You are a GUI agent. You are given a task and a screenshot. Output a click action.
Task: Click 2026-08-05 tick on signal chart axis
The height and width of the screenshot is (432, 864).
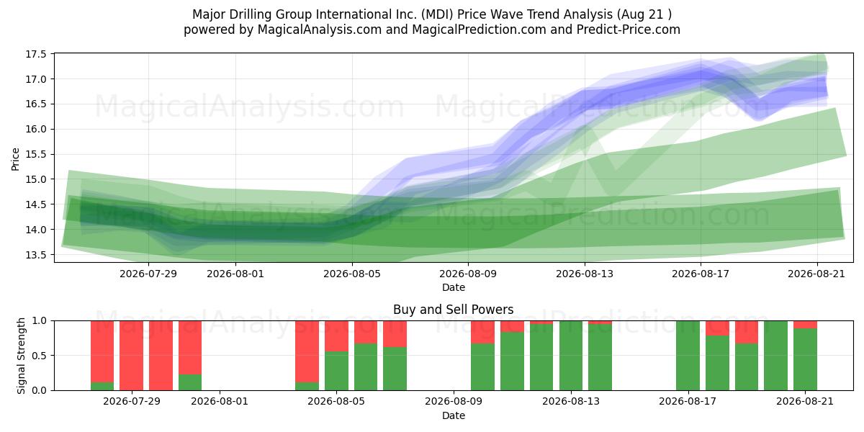[x=336, y=402]
